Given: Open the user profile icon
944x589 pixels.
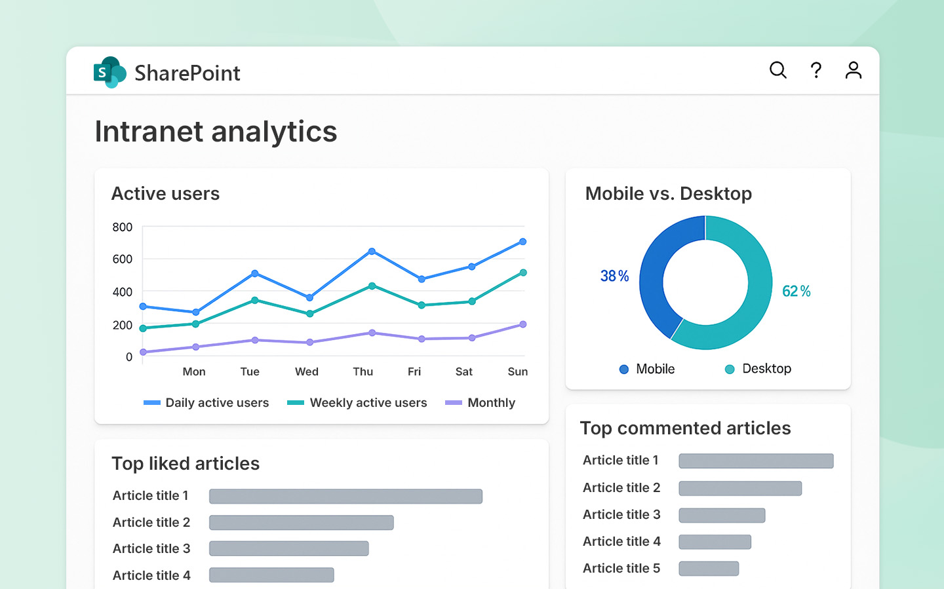Looking at the screenshot, I should click(853, 70).
